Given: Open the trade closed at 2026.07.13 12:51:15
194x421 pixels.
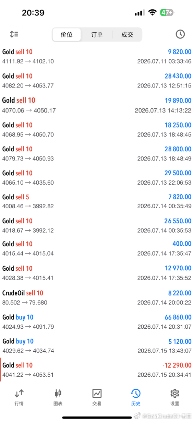Looking at the screenshot, I should click(97, 81).
